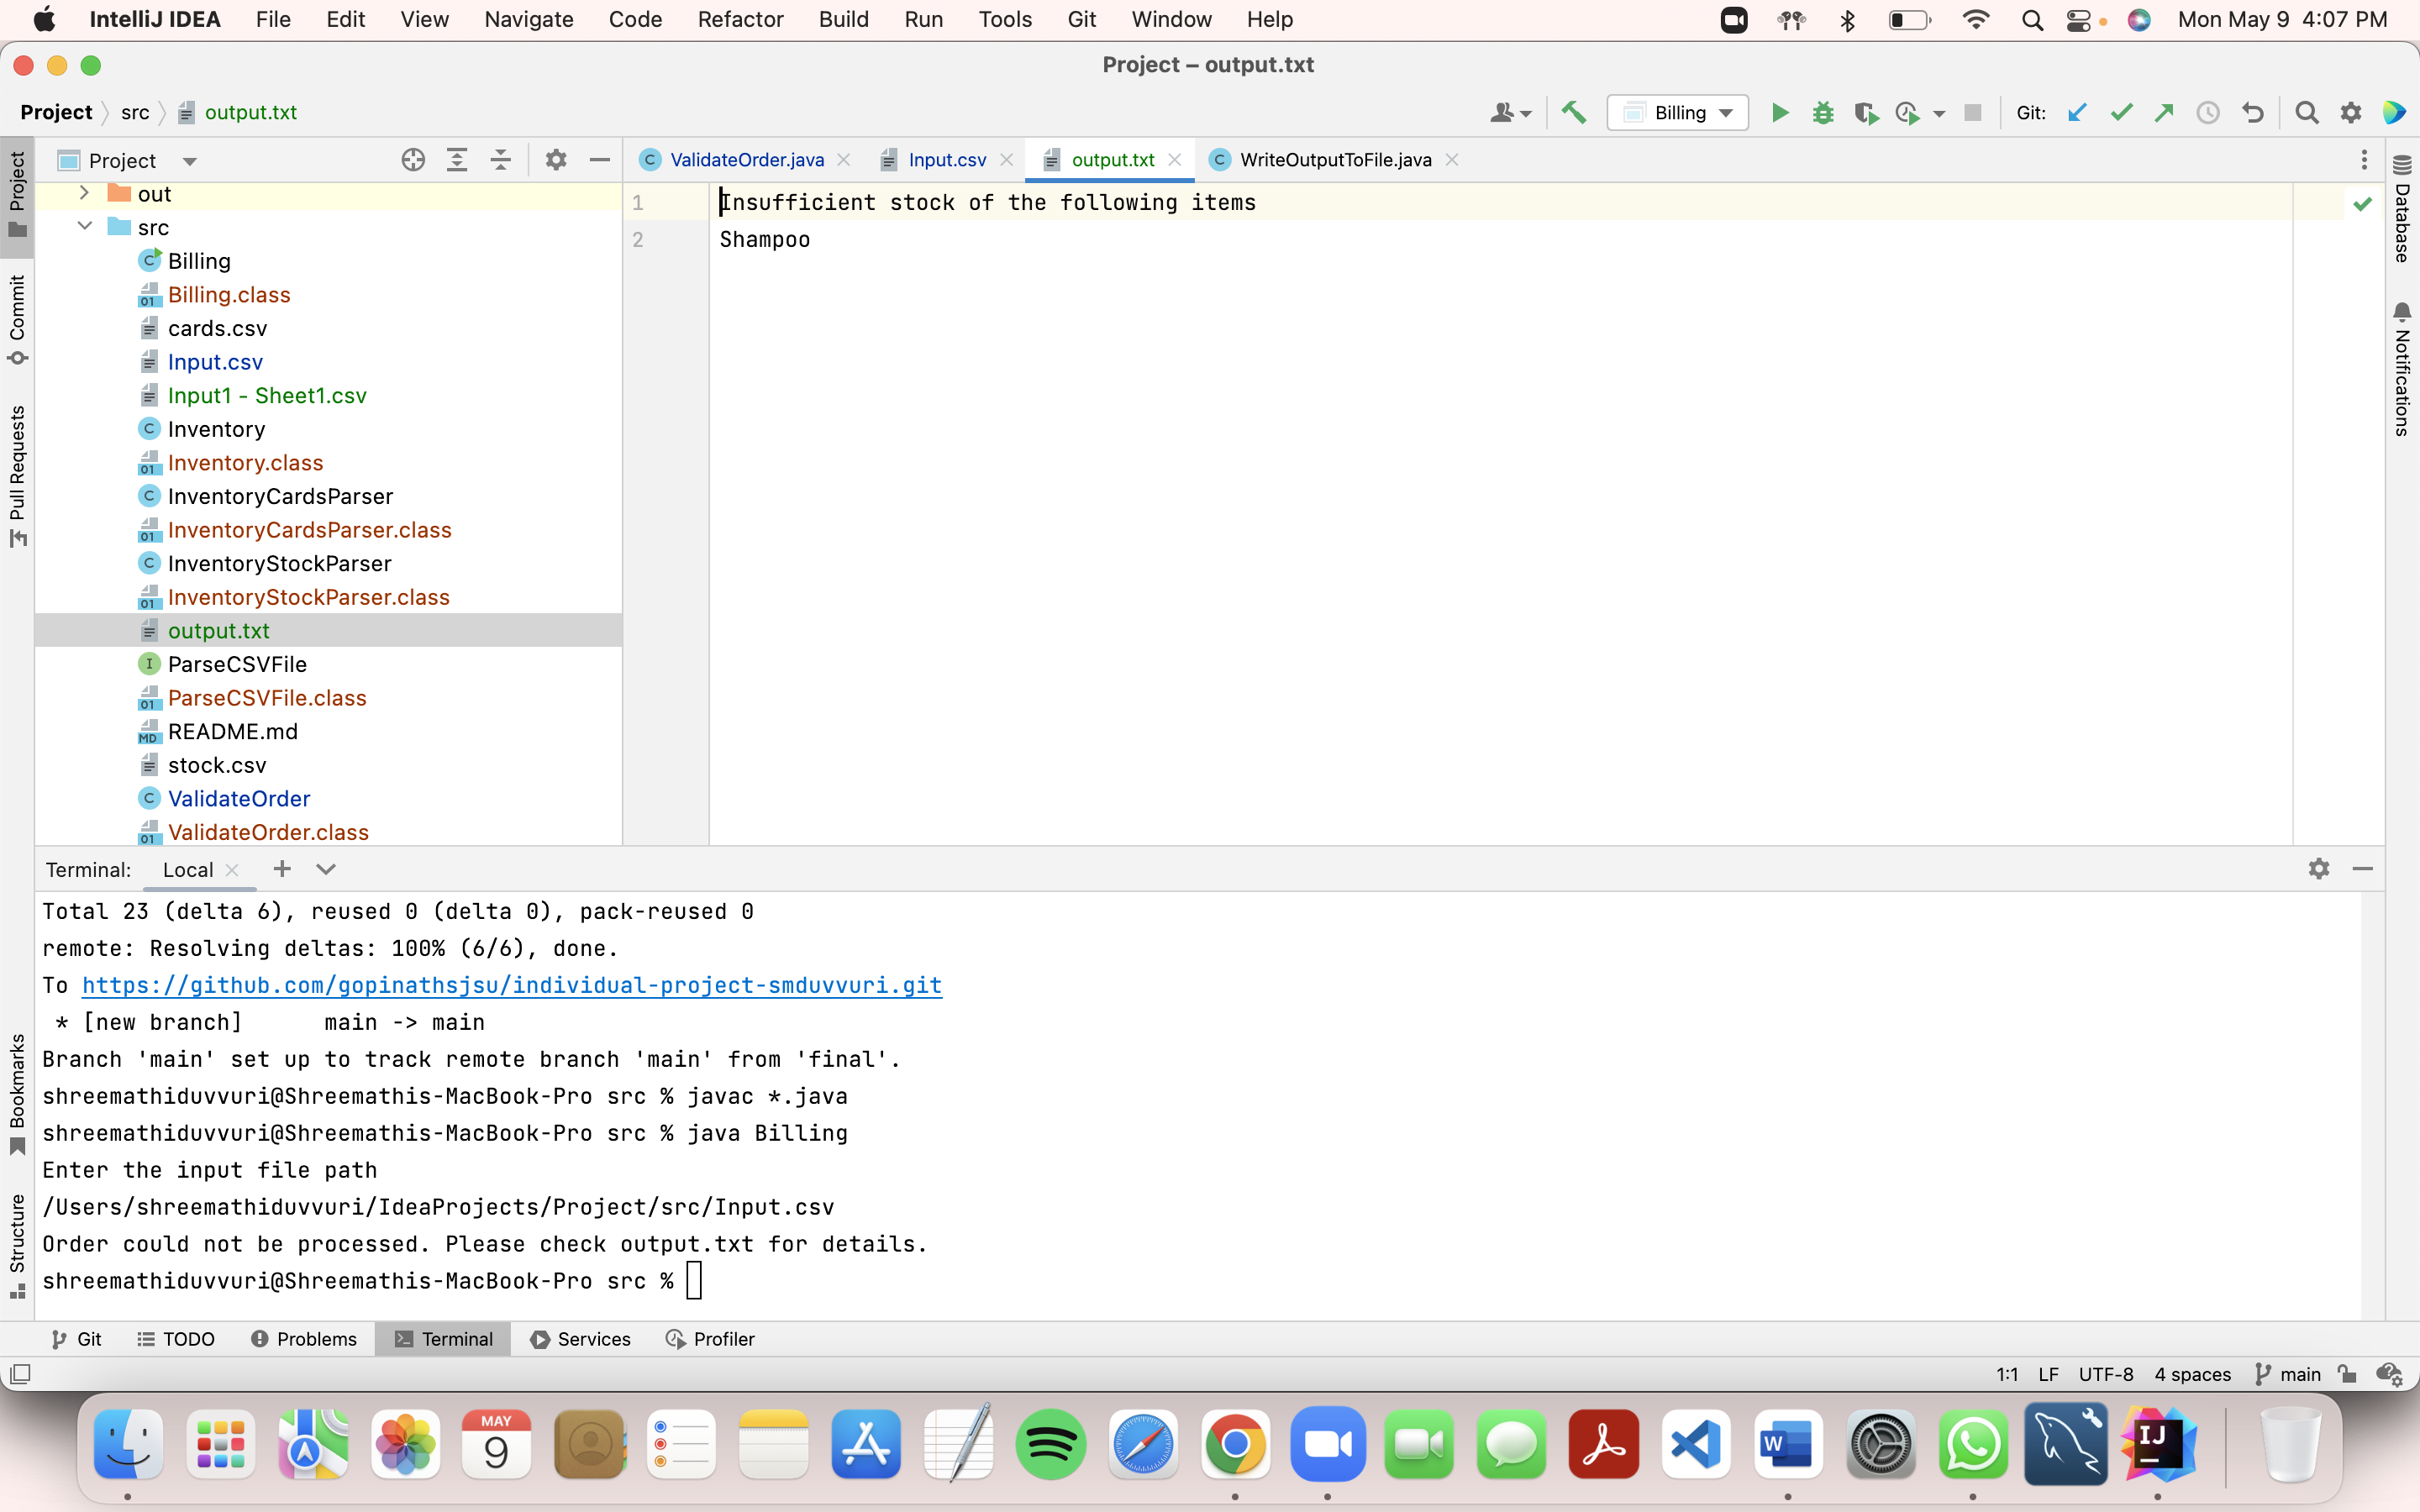Toggle the Database side panel
The height and width of the screenshot is (1512, 2420).
coord(2402,208)
